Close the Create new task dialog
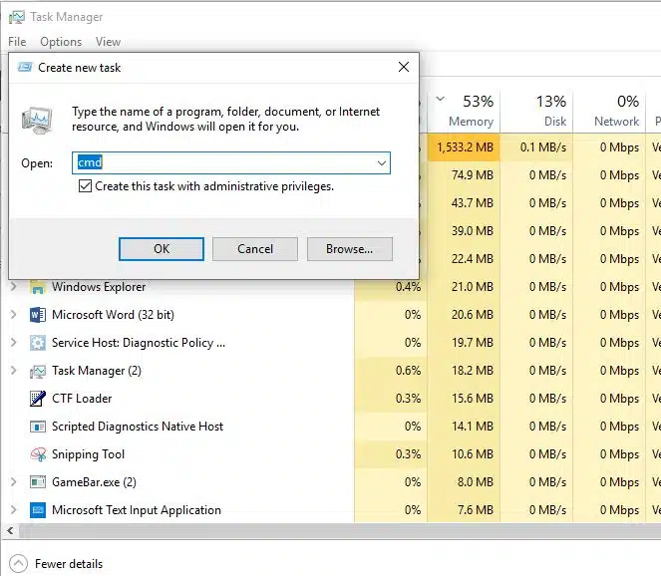 [x=404, y=67]
